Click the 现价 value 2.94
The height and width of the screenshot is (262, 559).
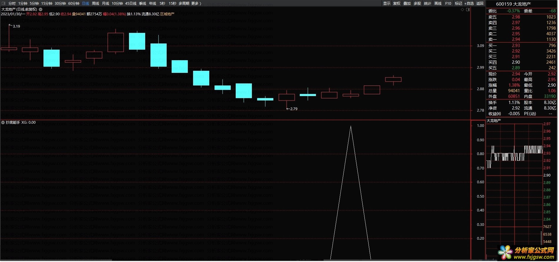click(x=516, y=74)
